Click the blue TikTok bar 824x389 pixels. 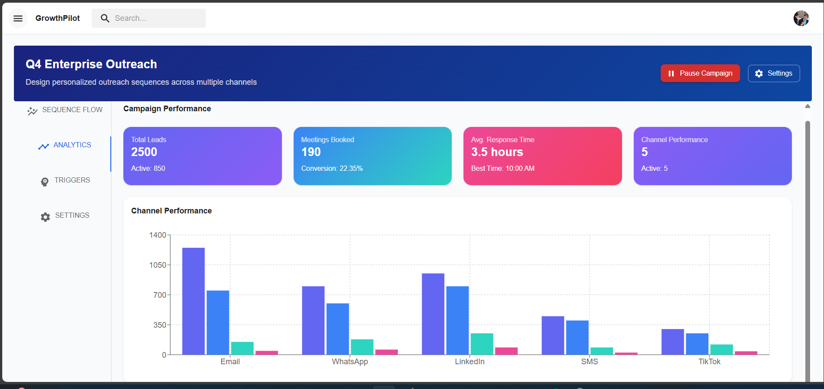click(x=697, y=344)
